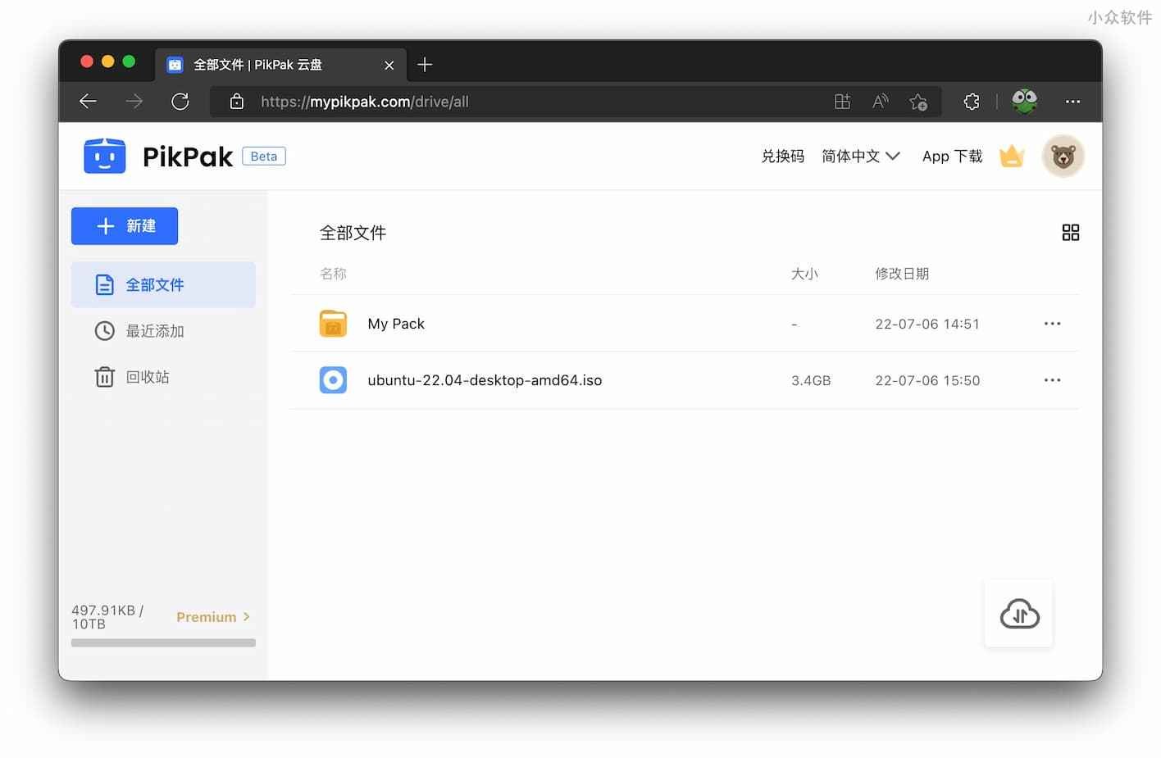Open the browser profile frog avatar
Viewport: 1161px width, 758px height.
1024,101
